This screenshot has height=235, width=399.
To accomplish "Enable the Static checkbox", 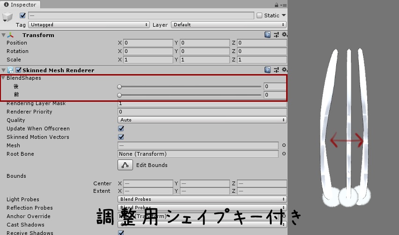I will (x=259, y=15).
